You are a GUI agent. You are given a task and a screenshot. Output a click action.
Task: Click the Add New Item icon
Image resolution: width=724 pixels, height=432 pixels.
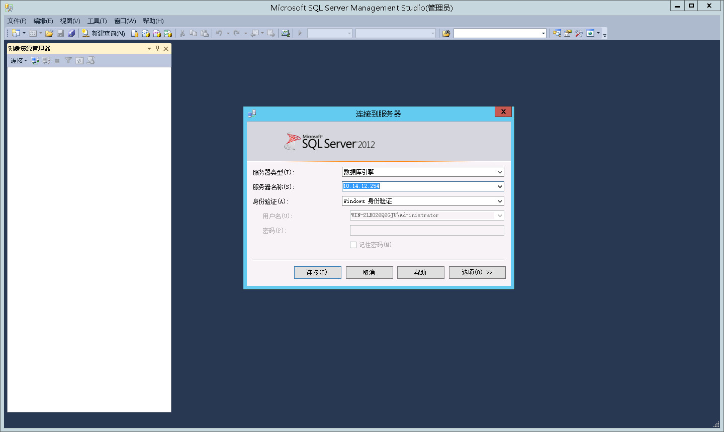pyautogui.click(x=33, y=33)
